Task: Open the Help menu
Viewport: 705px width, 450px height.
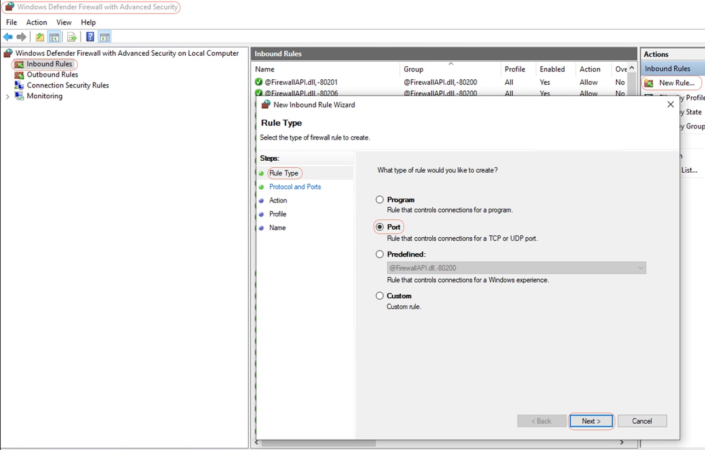Action: pos(88,22)
